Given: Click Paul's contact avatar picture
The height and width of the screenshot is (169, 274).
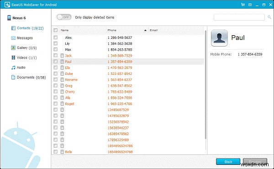Looking at the screenshot, I should pos(219,38).
